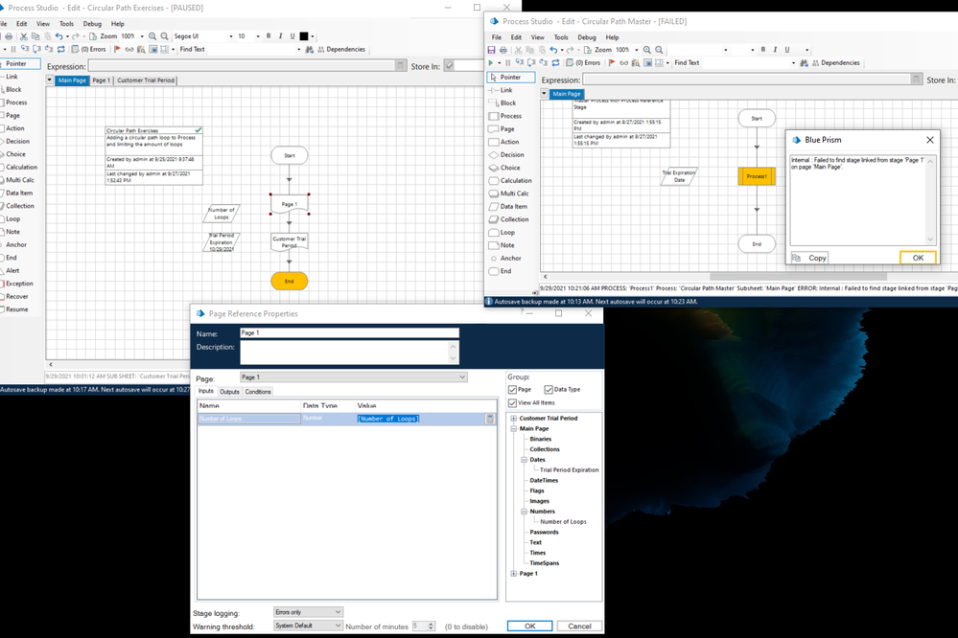
Task: Open the black font color swatch
Action: tap(304, 36)
